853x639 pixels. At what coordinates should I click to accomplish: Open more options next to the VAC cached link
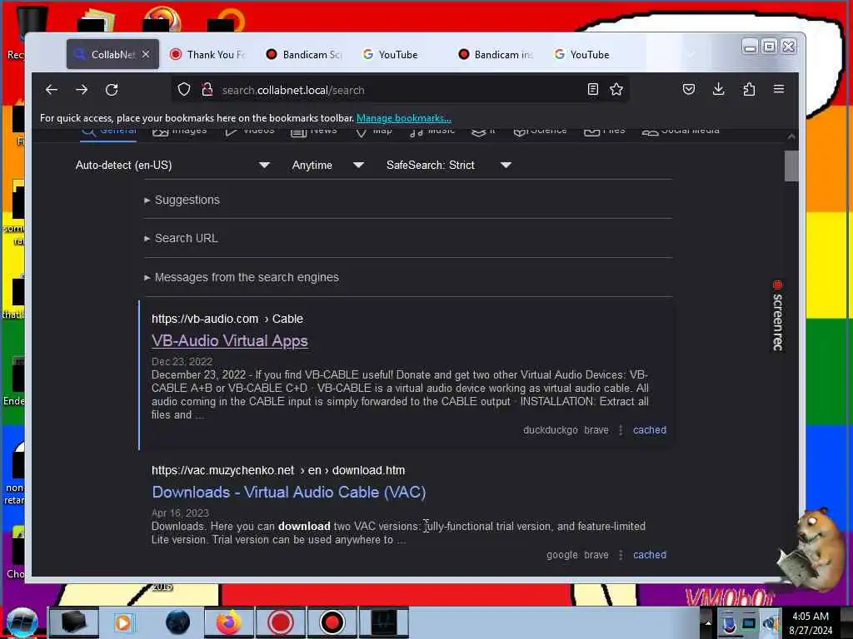[x=621, y=555]
